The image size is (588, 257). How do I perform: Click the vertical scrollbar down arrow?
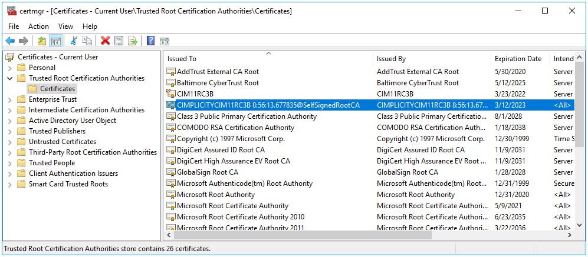[x=580, y=226]
